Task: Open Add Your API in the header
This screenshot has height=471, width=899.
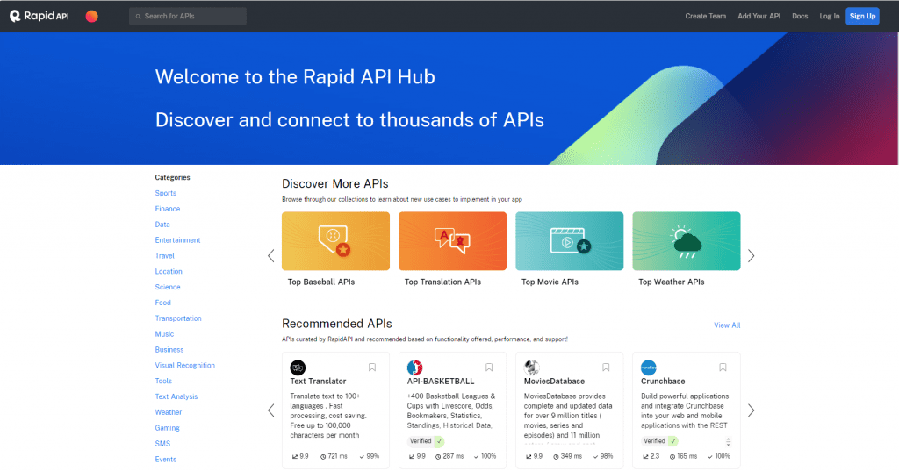Action: click(x=759, y=16)
